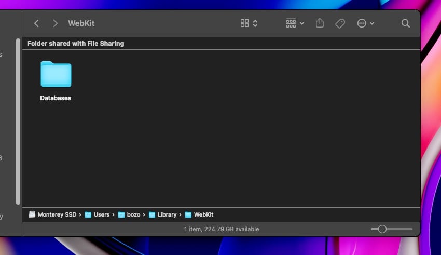Open the Tags toolbar icon
Viewport: 441px width, 255px height.
pyautogui.click(x=340, y=23)
